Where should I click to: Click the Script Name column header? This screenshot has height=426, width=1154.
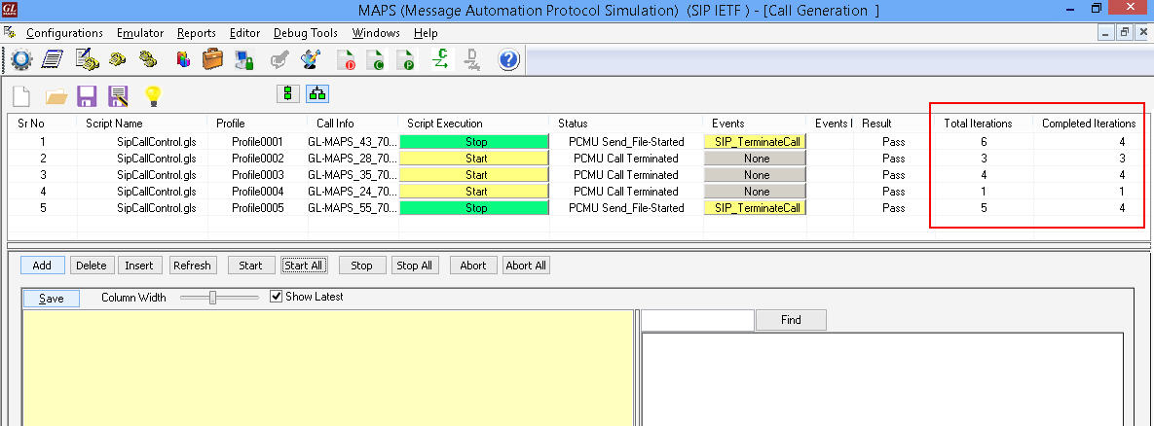[x=114, y=124]
